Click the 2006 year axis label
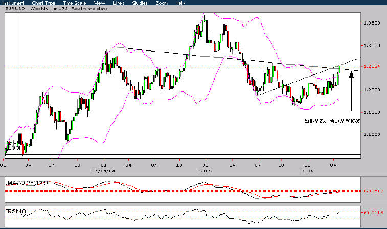Image resolution: width=387 pixels, height=229 pixels. point(307,171)
